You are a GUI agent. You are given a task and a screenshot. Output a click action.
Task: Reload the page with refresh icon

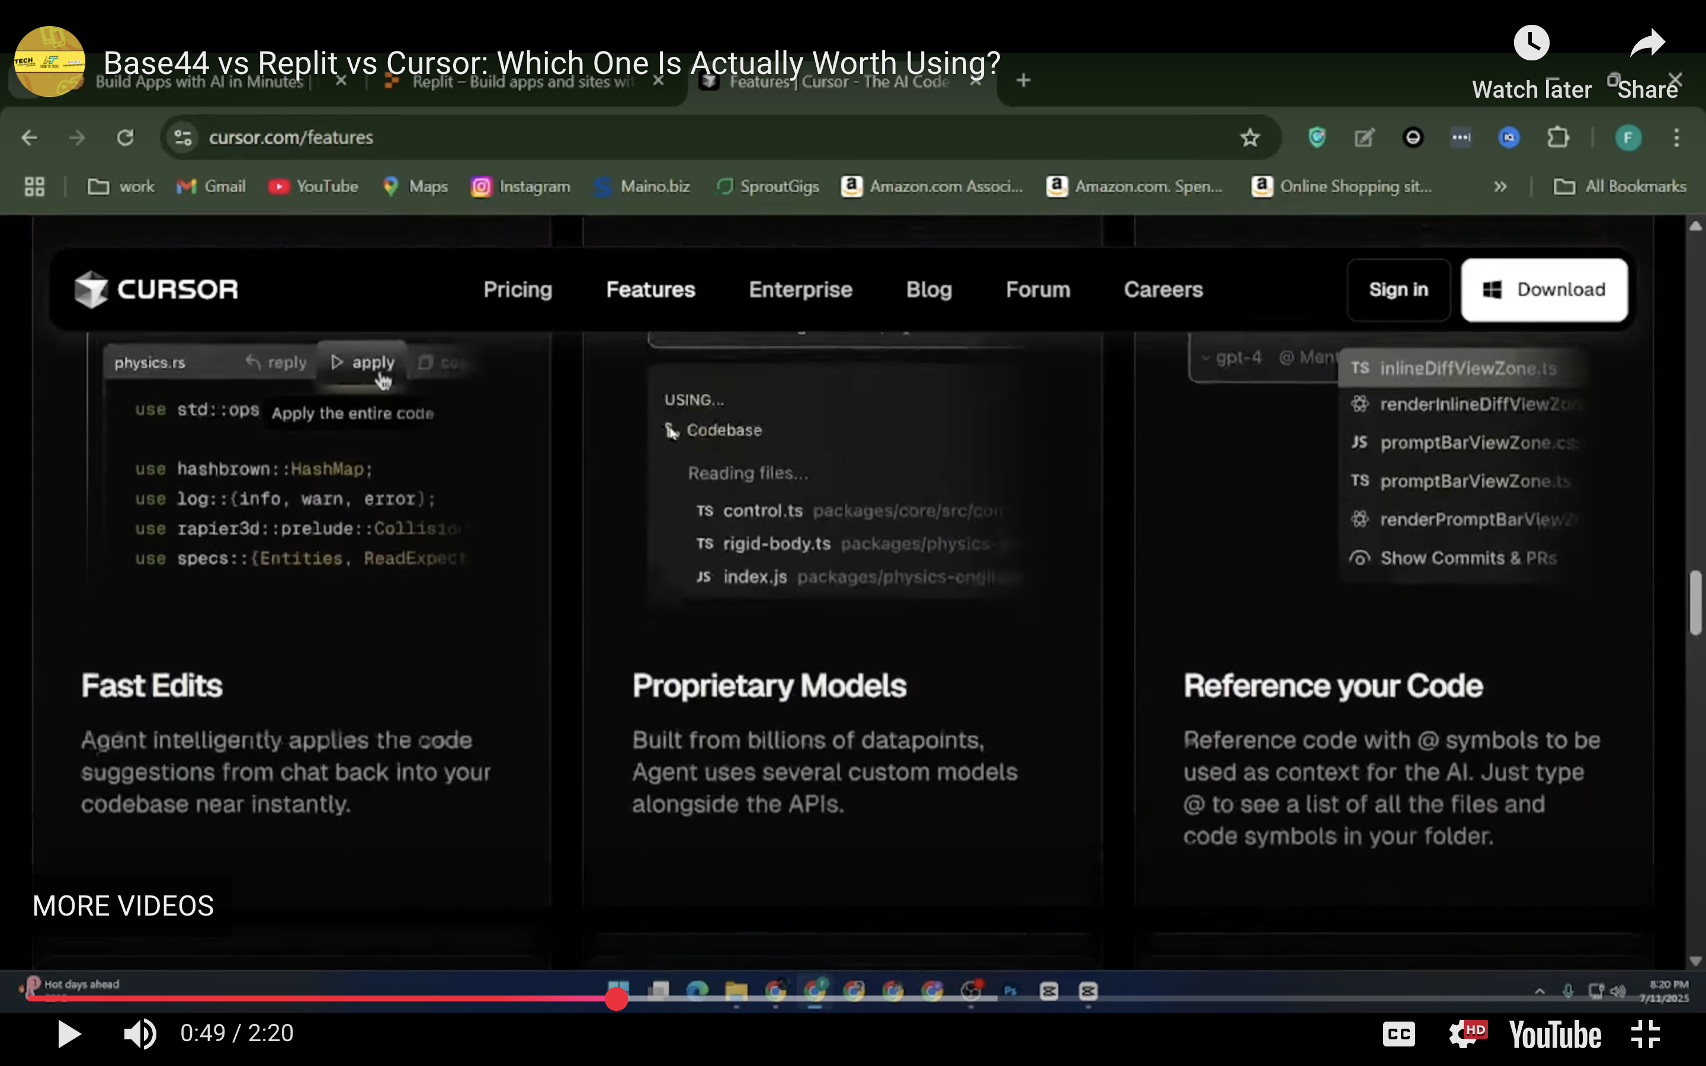[126, 137]
